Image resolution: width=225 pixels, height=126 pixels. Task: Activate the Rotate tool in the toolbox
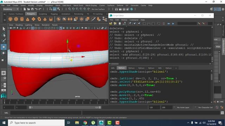tap(4, 53)
